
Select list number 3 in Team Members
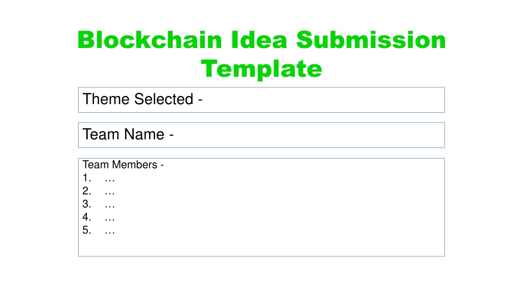[x=87, y=204]
